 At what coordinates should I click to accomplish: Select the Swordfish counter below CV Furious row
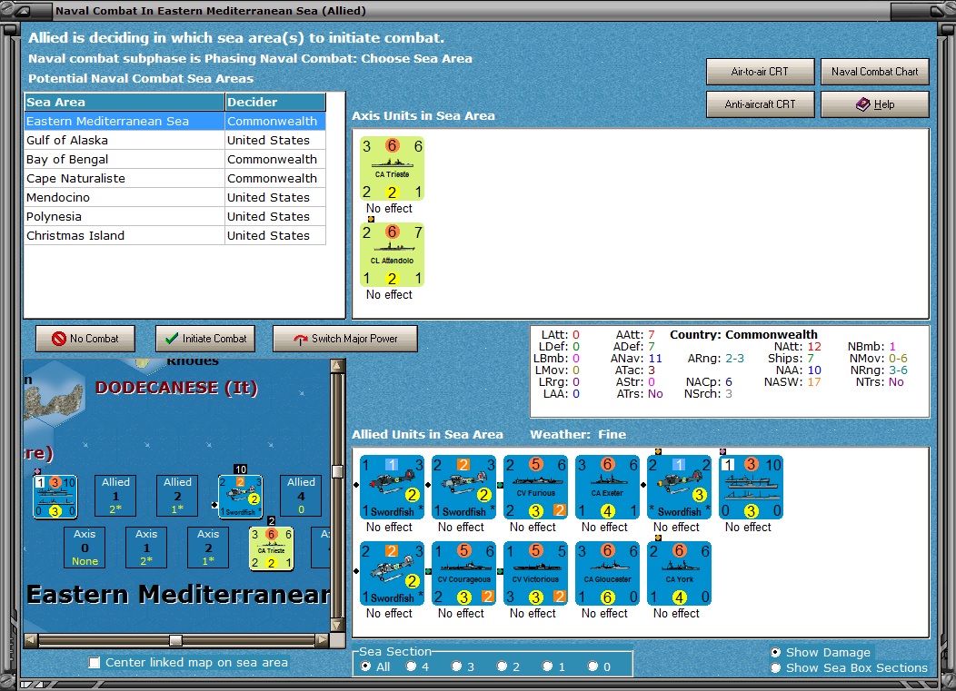pyautogui.click(x=392, y=573)
